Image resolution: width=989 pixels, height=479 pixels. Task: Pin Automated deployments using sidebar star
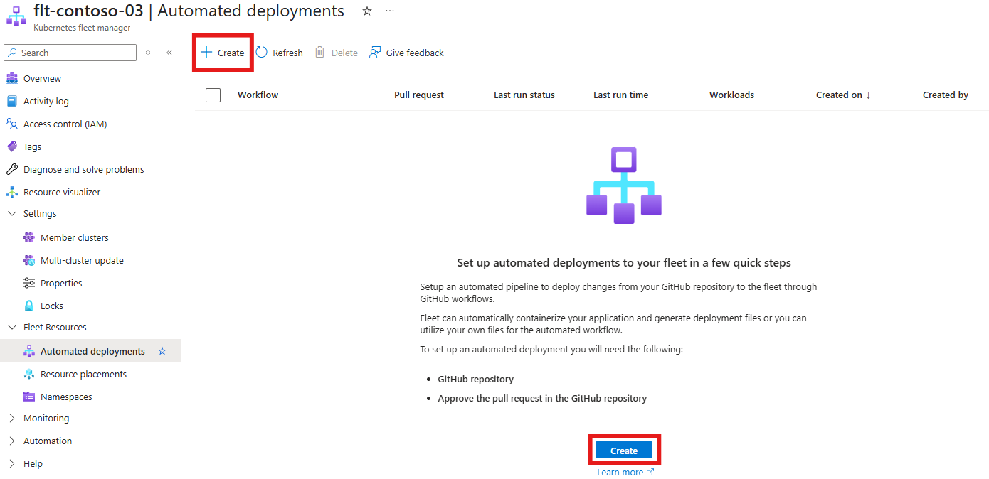(162, 351)
